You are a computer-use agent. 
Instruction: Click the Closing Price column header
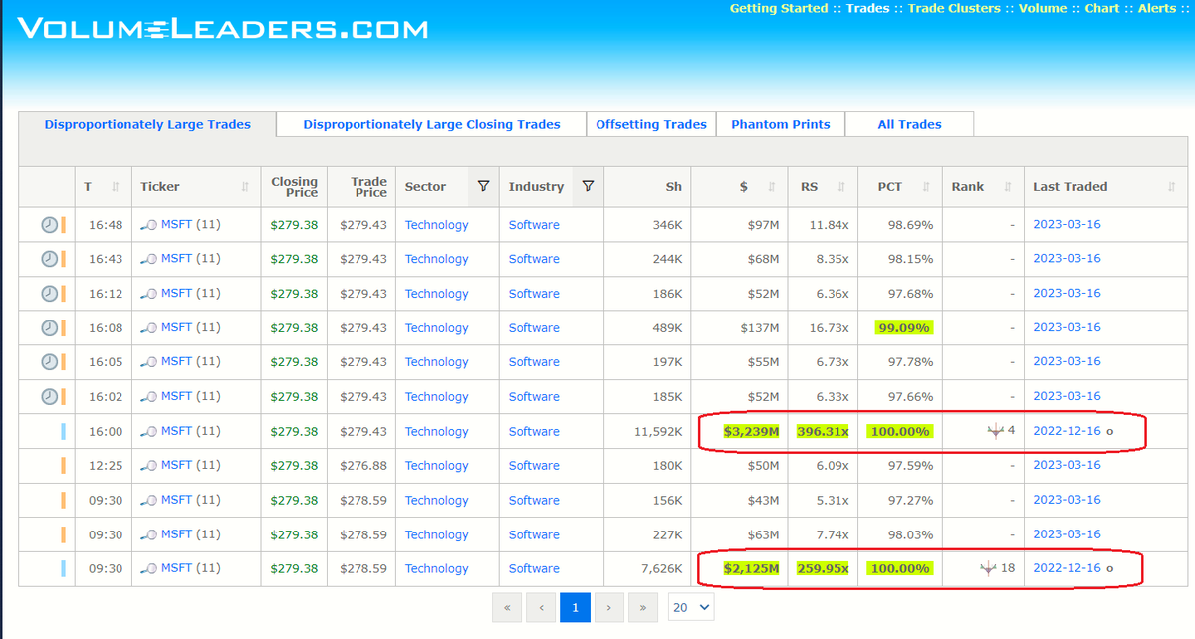click(x=294, y=187)
